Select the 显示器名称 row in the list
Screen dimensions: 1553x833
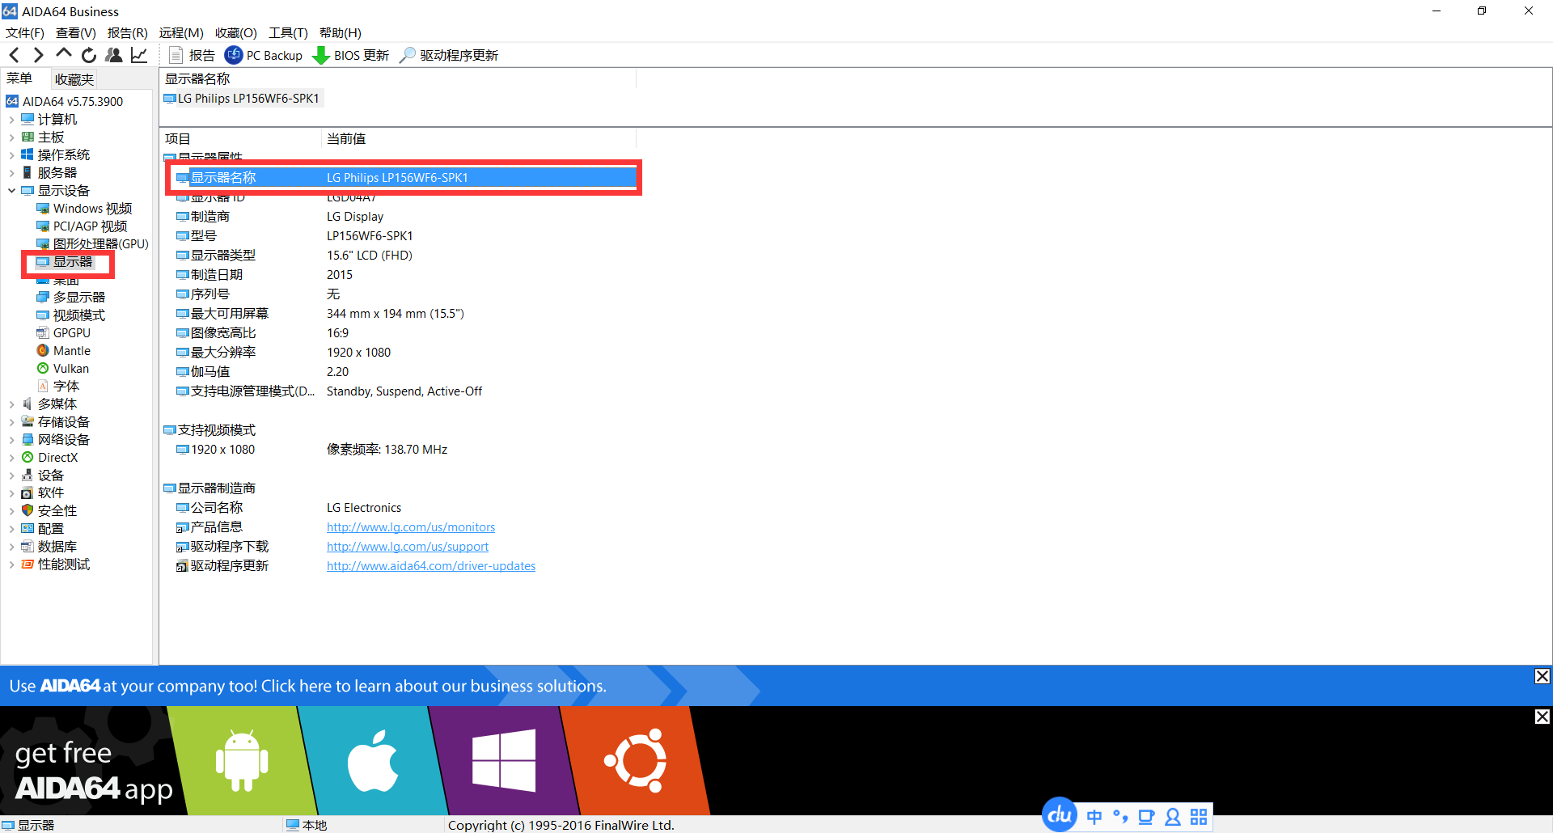tap(406, 178)
